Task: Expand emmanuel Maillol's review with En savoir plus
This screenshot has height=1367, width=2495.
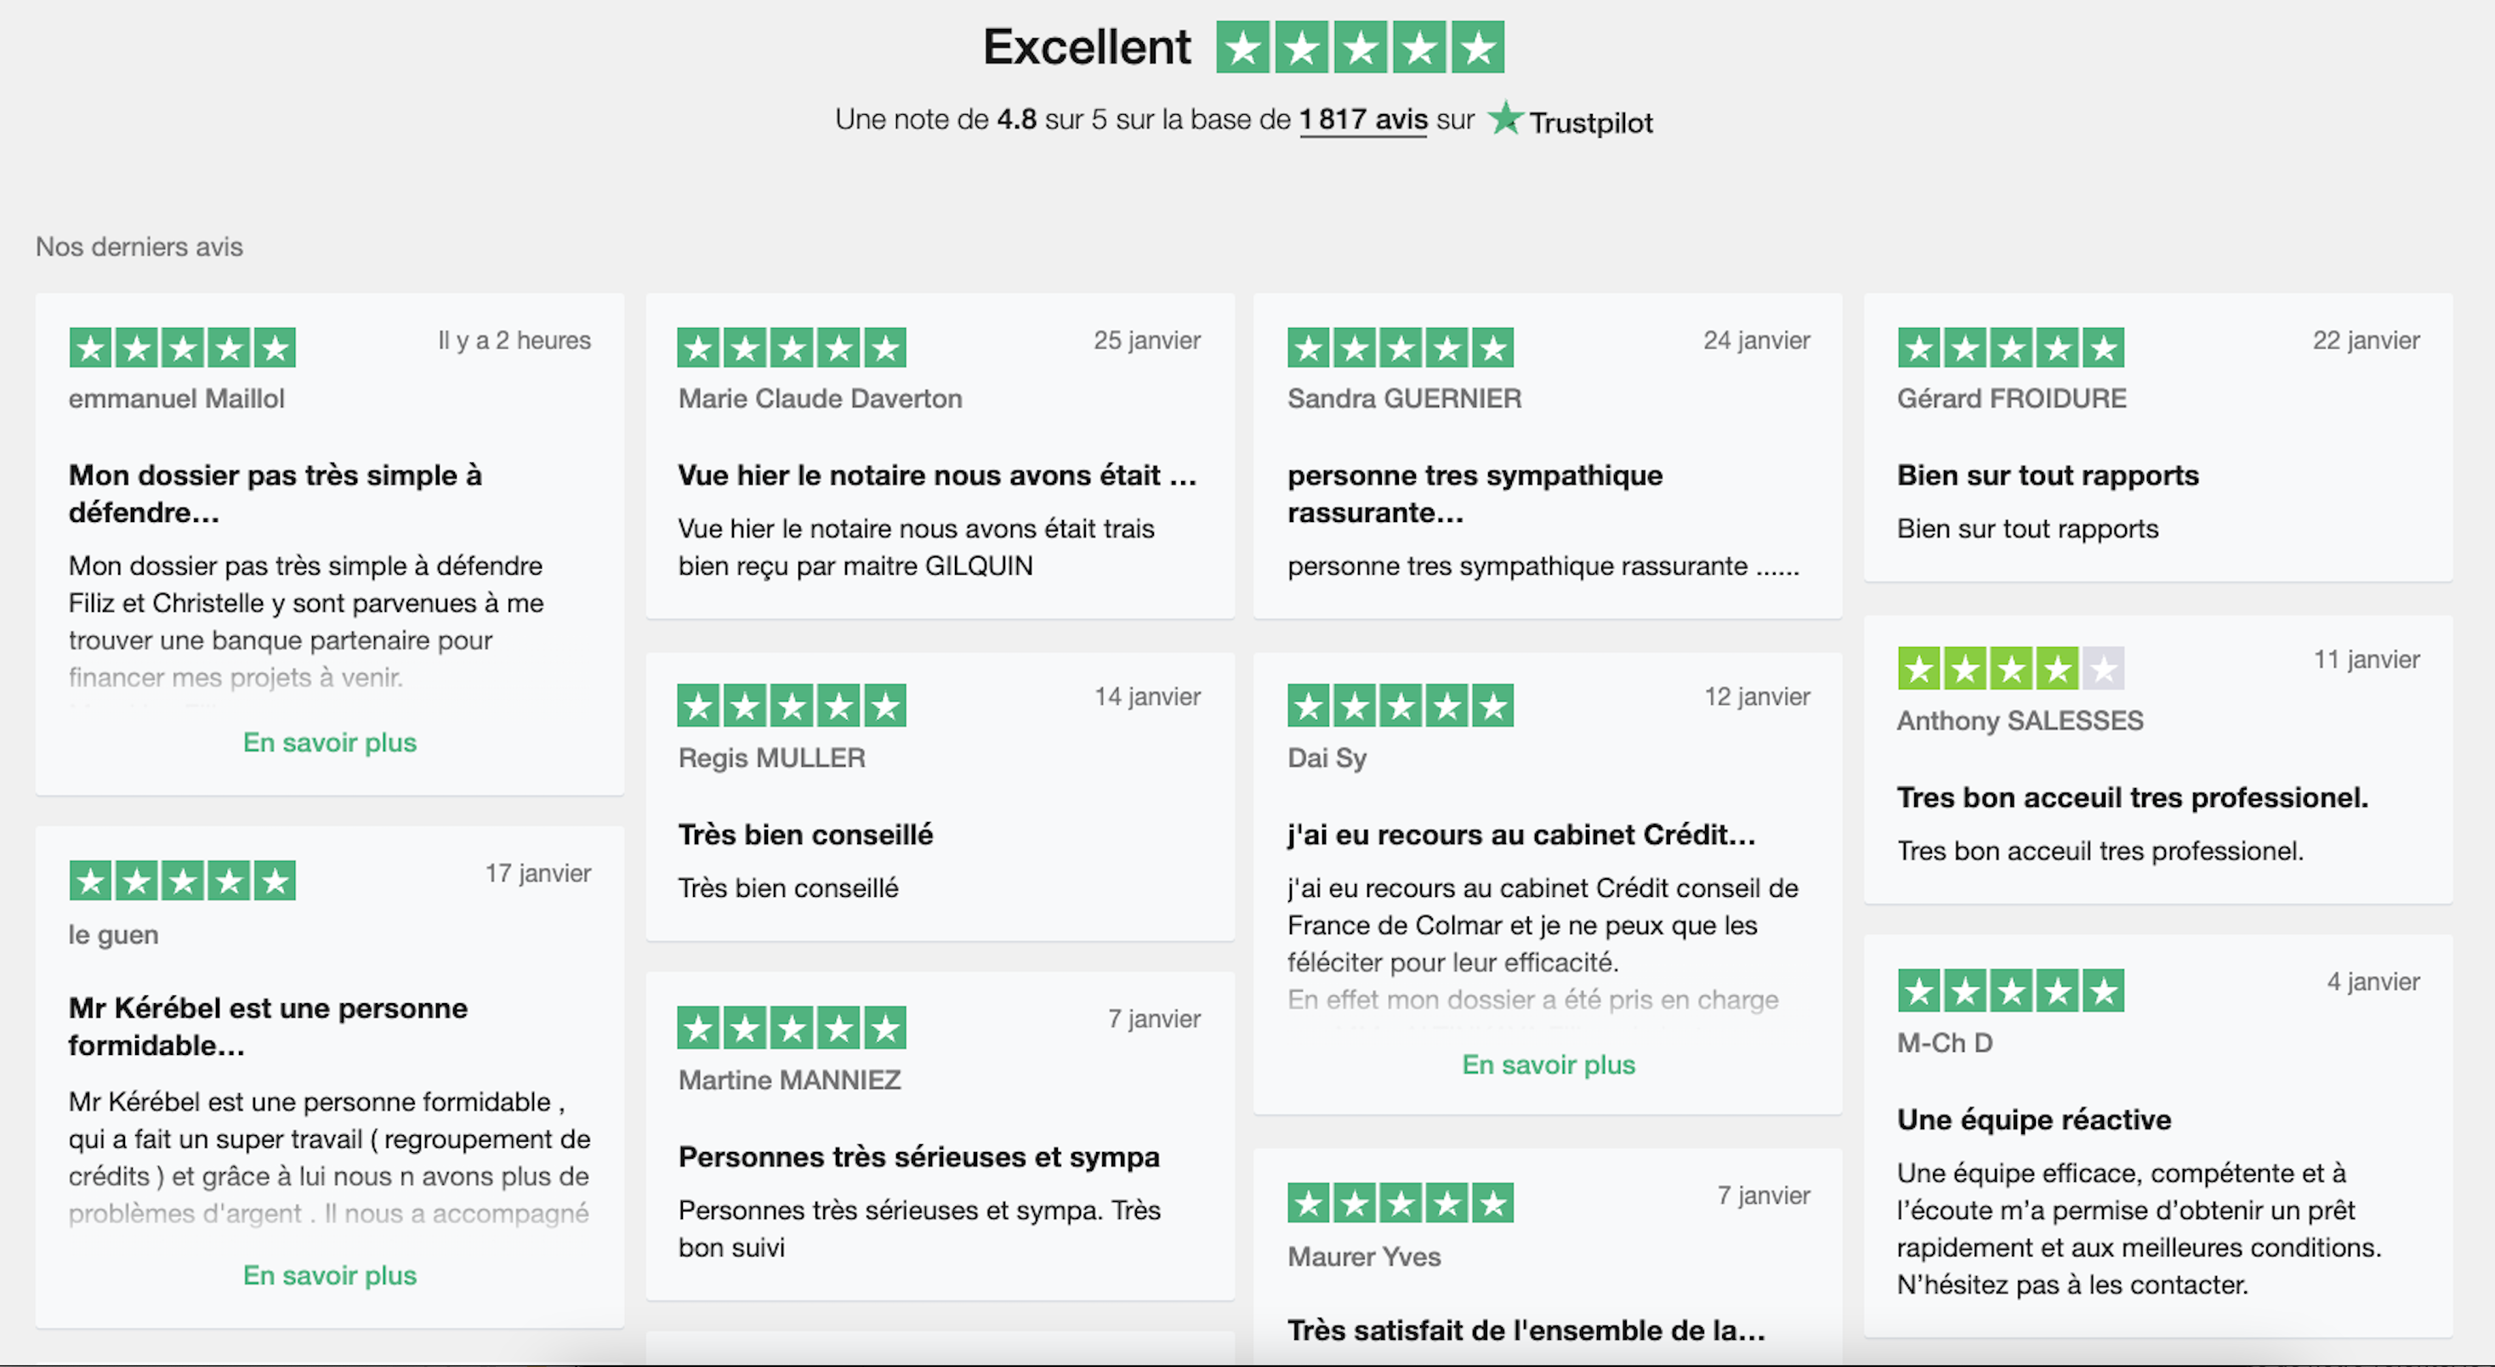Action: tap(329, 742)
